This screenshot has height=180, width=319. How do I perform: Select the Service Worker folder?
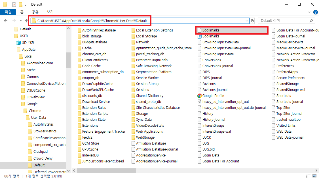(x=147, y=78)
